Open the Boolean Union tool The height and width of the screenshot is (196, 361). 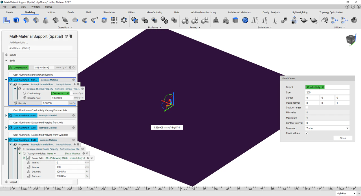click(135, 20)
